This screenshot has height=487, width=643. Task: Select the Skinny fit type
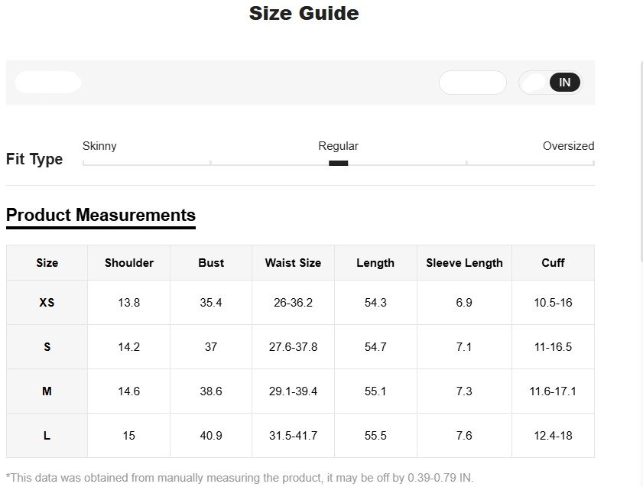click(99, 146)
